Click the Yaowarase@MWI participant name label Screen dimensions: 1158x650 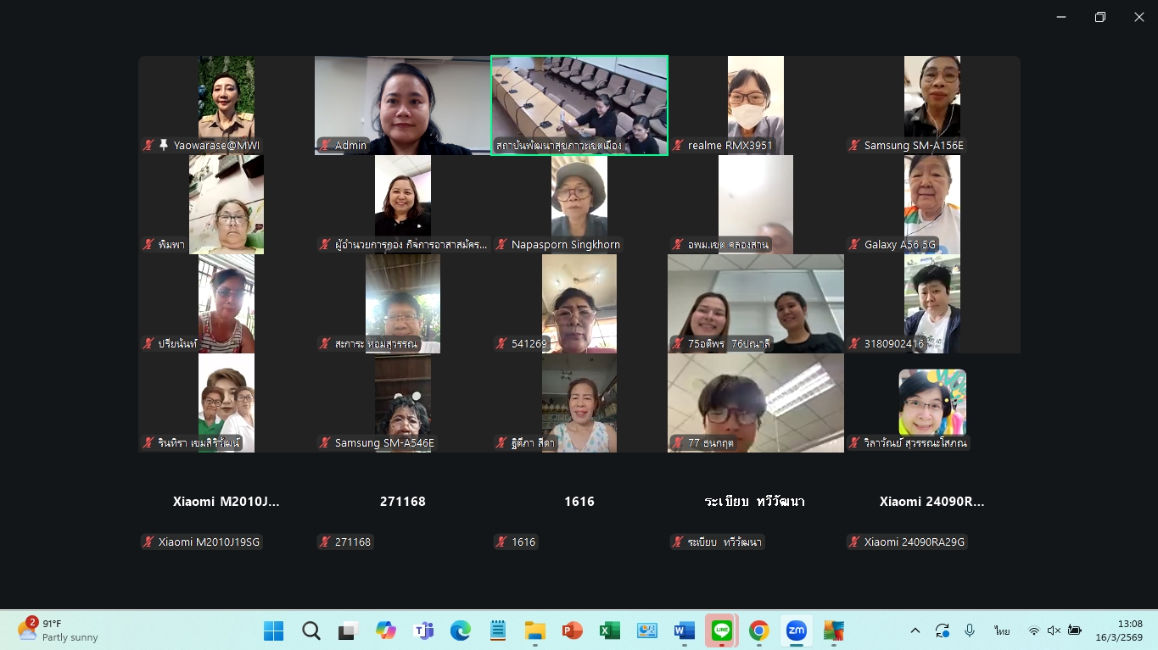(216, 146)
